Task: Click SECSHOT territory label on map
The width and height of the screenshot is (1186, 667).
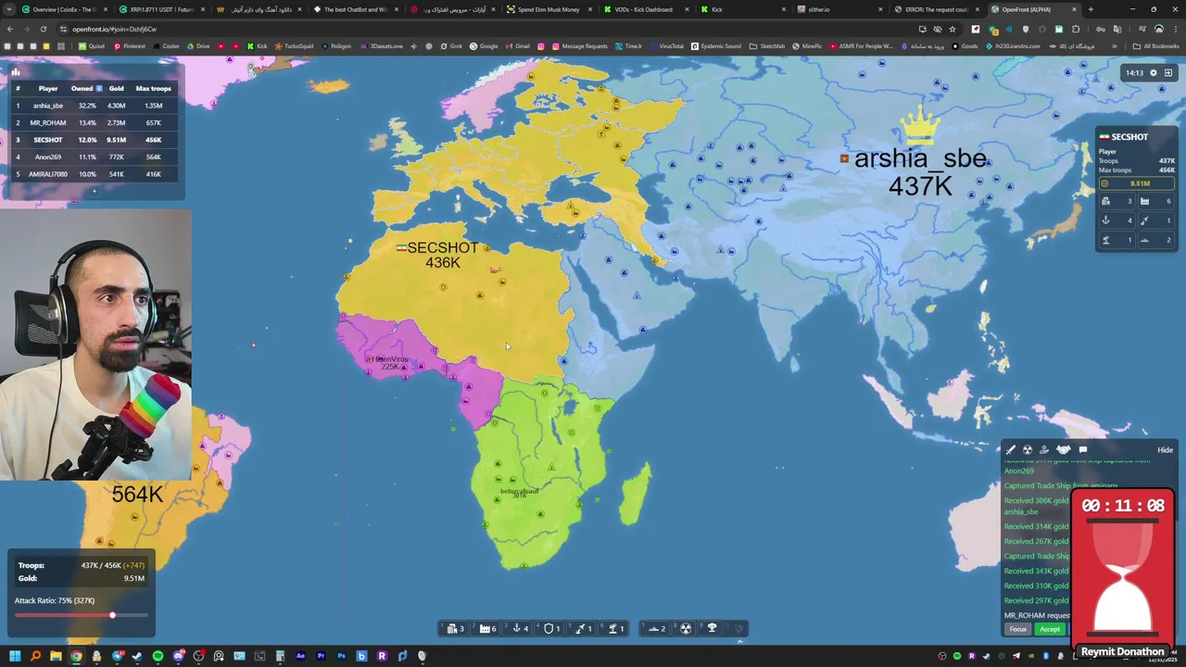Action: click(x=442, y=248)
